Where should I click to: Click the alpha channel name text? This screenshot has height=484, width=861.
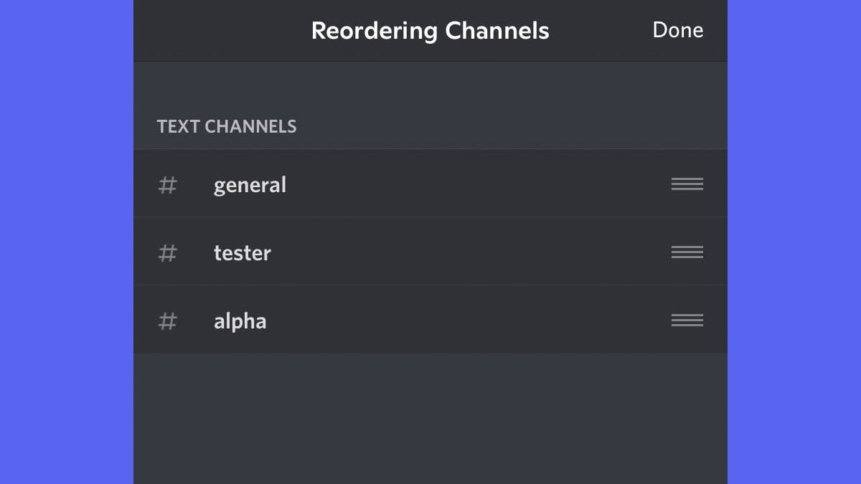click(x=240, y=321)
